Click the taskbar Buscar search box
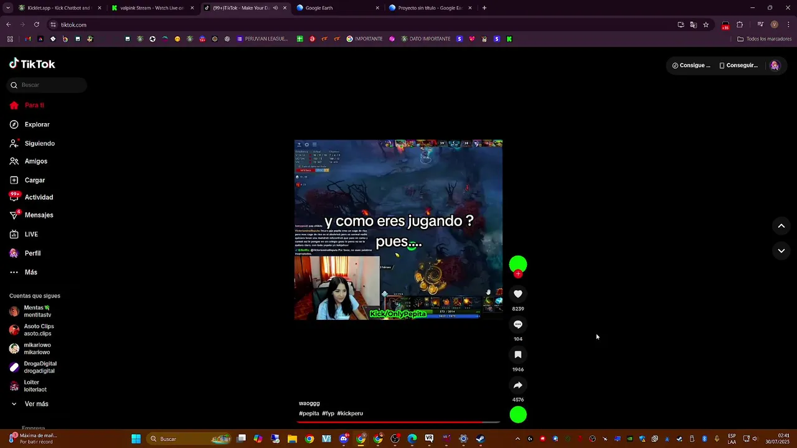This screenshot has height=448, width=797. coord(190,439)
